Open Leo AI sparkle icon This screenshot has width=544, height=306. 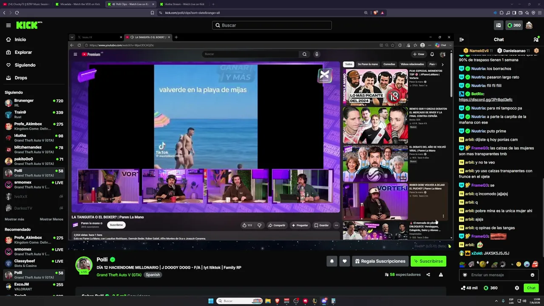point(527,13)
